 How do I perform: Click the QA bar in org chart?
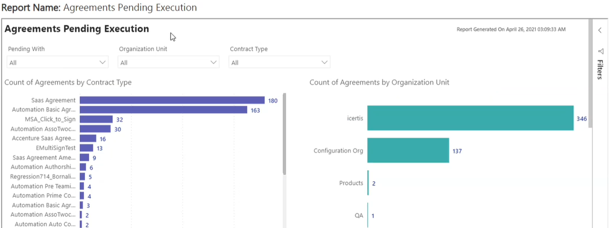click(368, 216)
